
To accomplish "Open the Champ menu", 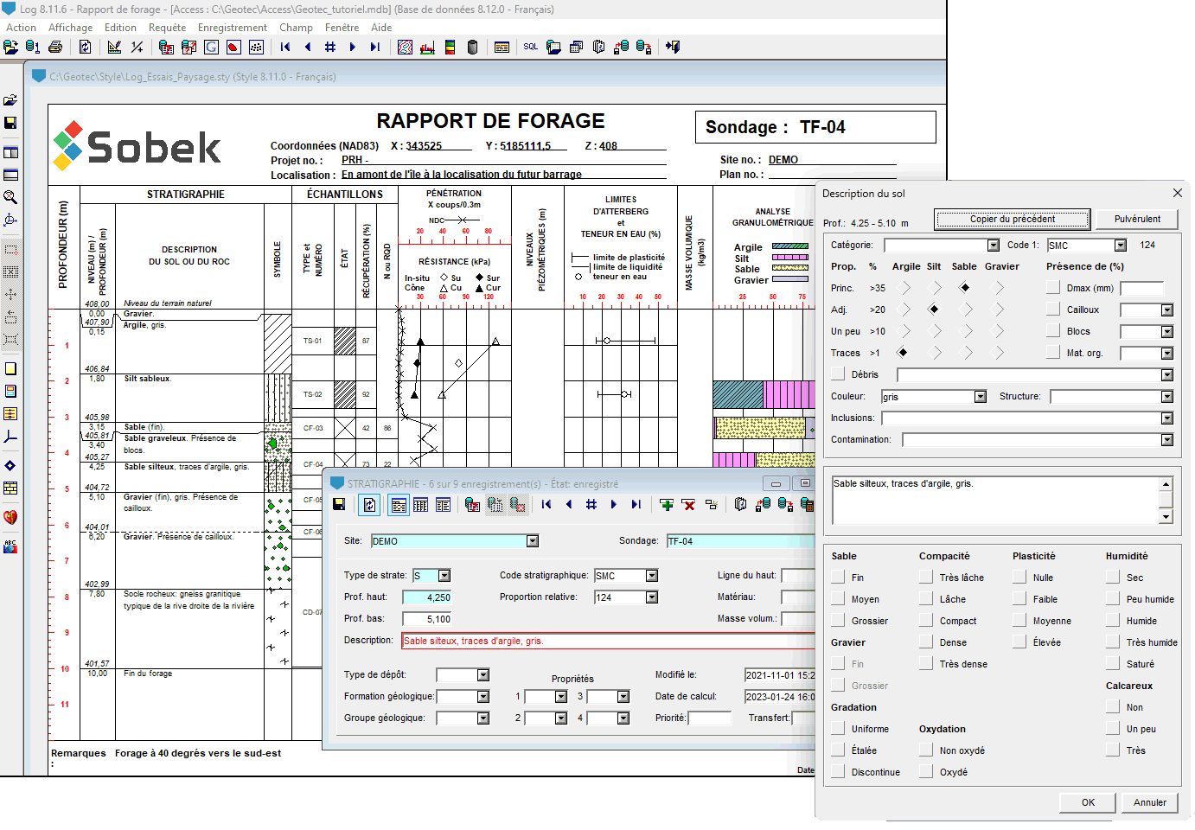I will point(296,28).
